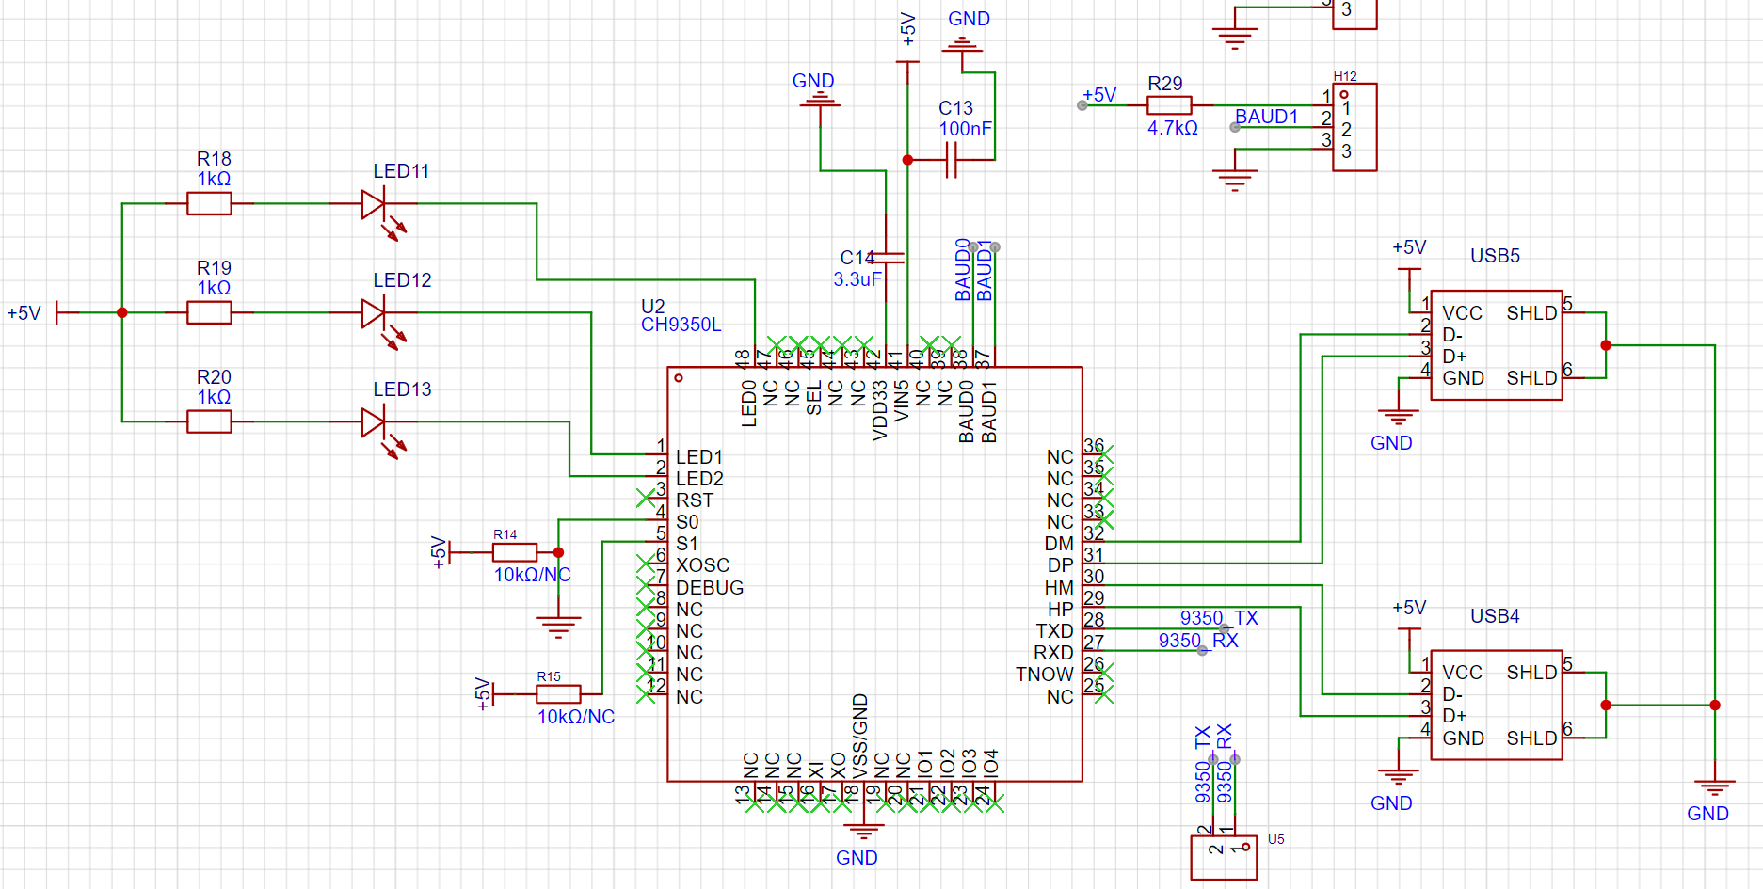Select the BAUD1 net label near H12
1763x889 pixels.
tap(1266, 117)
